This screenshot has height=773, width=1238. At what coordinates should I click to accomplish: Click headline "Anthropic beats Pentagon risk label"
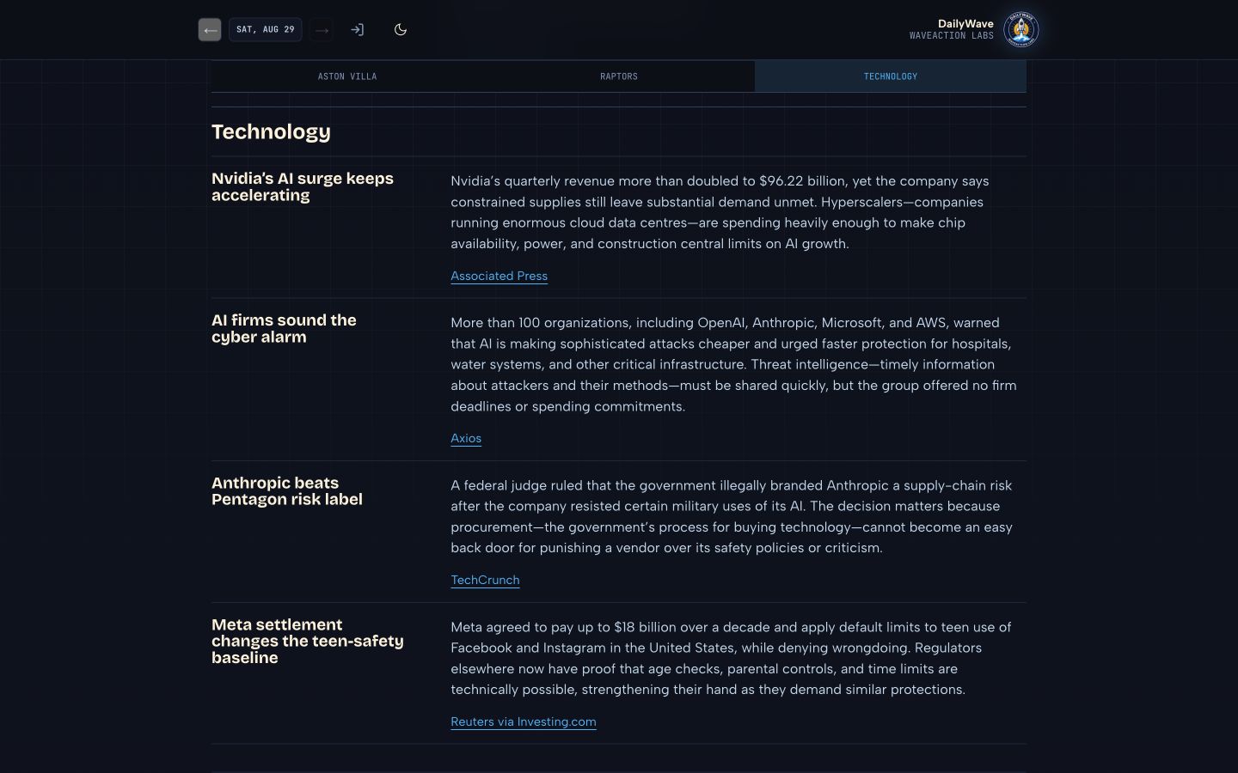[287, 491]
